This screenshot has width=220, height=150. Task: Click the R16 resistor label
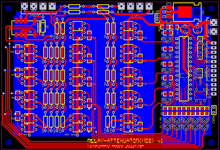coord(54,37)
